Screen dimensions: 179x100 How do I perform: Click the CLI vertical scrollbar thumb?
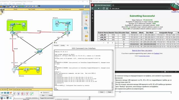tap(112, 85)
